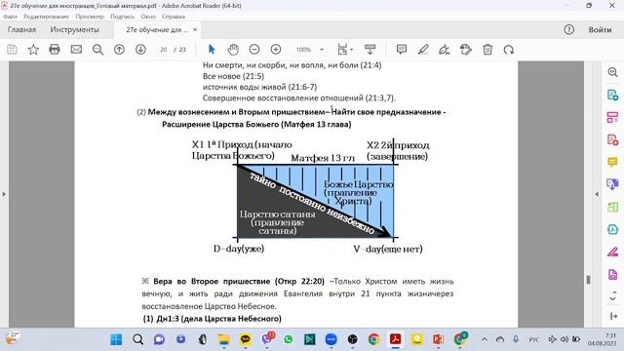Close the 27е обучение document tab
Screen dimensions: 624x351
pos(195,29)
